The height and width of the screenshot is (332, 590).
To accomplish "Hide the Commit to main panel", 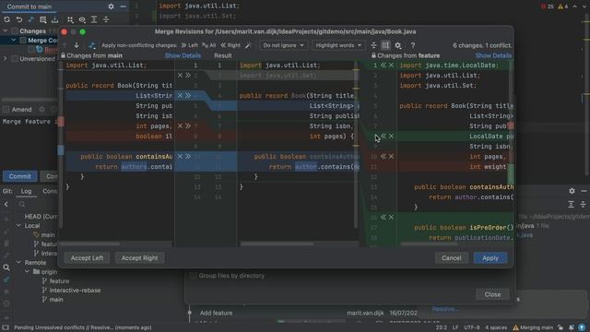I will click(123, 6).
